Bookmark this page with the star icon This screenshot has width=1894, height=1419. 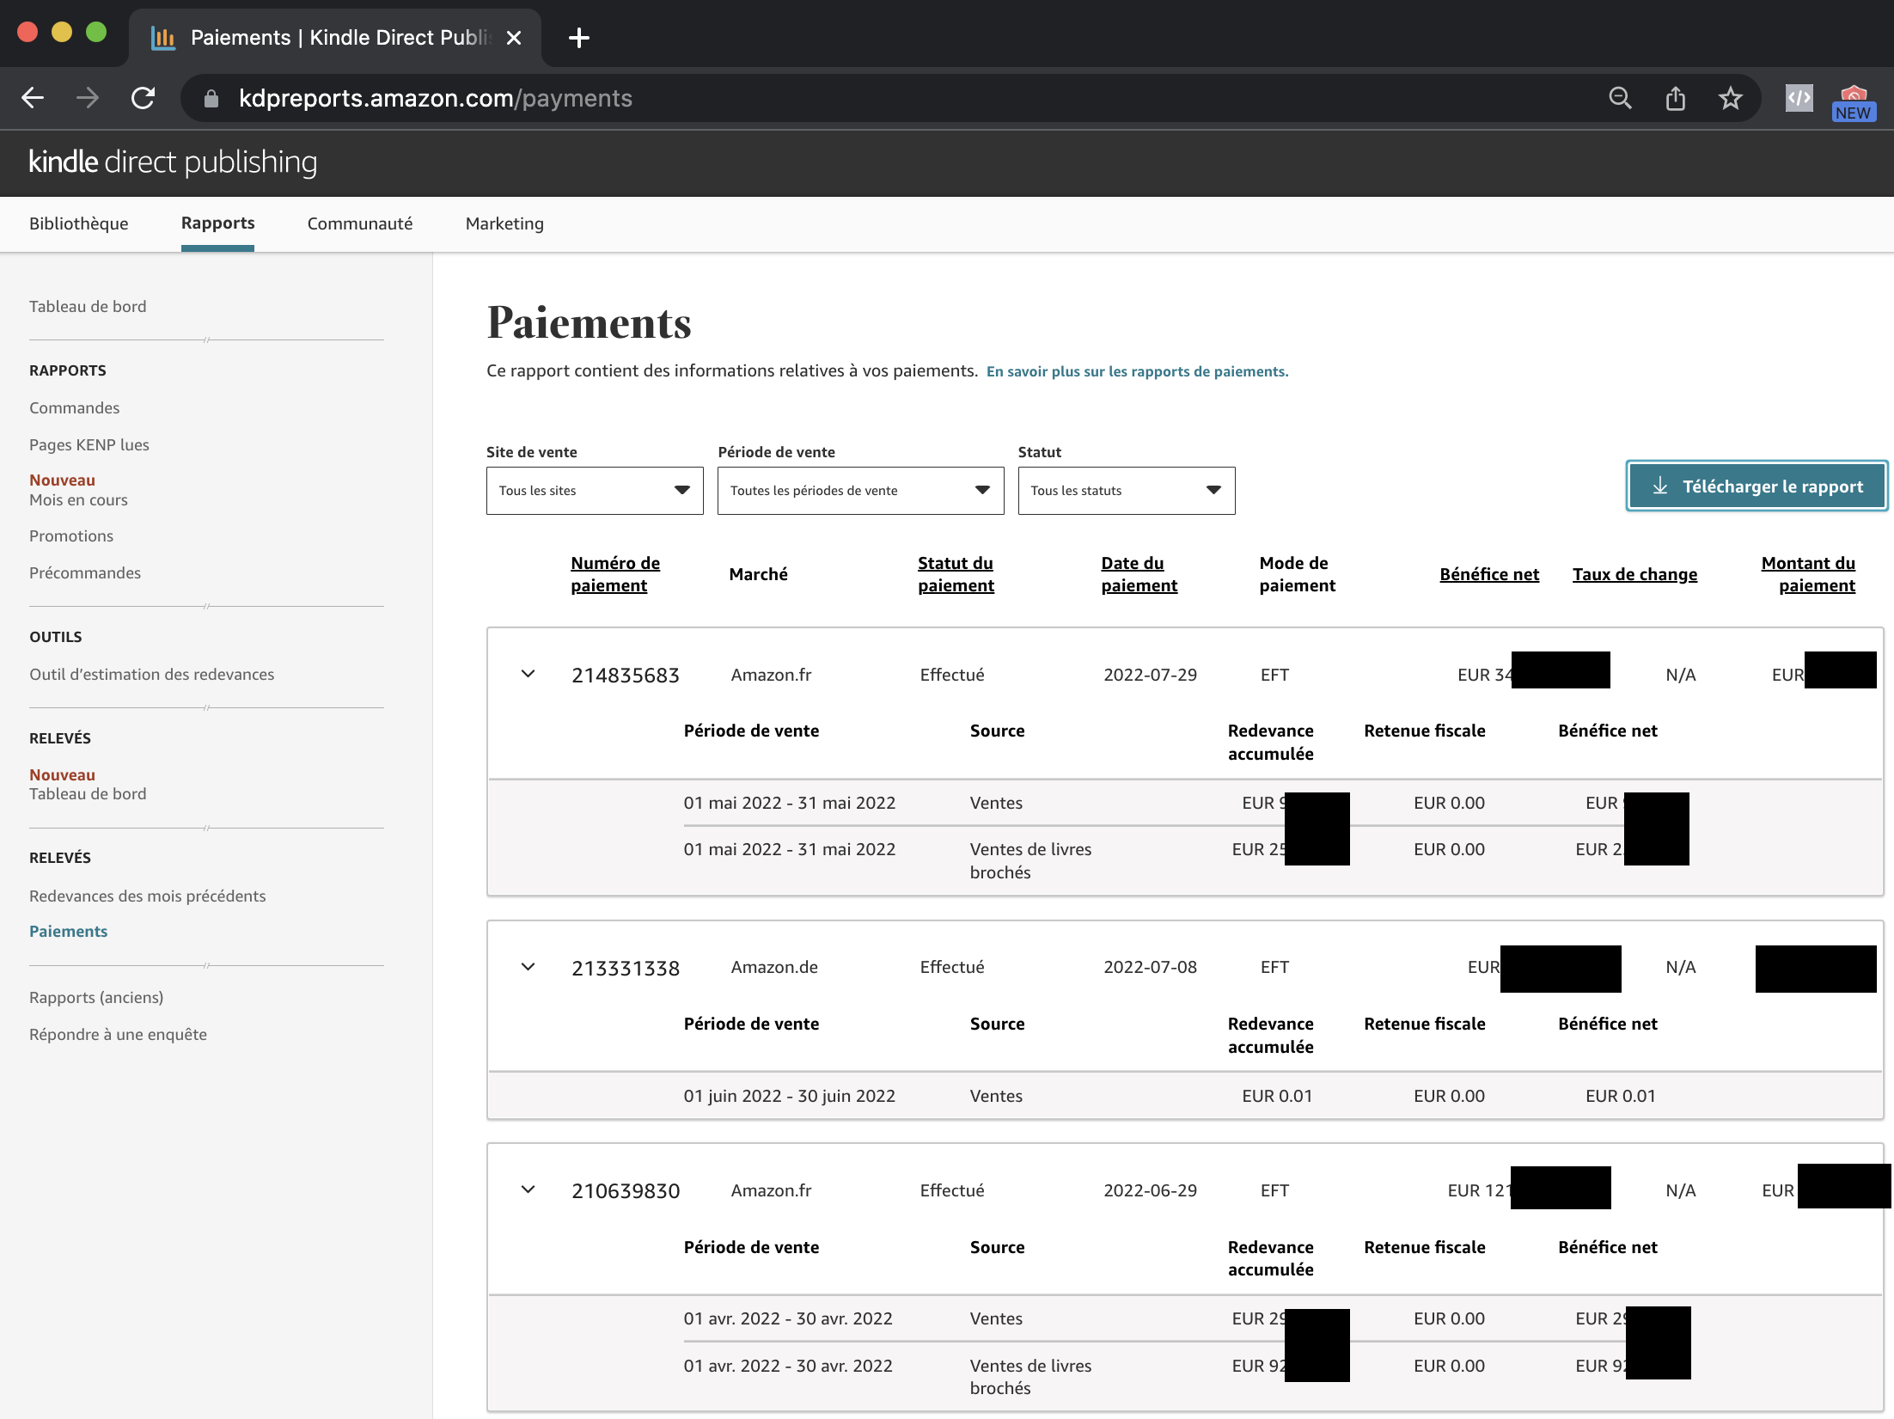pos(1731,98)
